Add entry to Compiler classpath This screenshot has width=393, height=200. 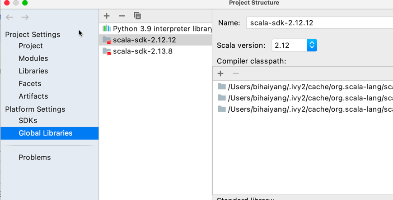tap(220, 73)
